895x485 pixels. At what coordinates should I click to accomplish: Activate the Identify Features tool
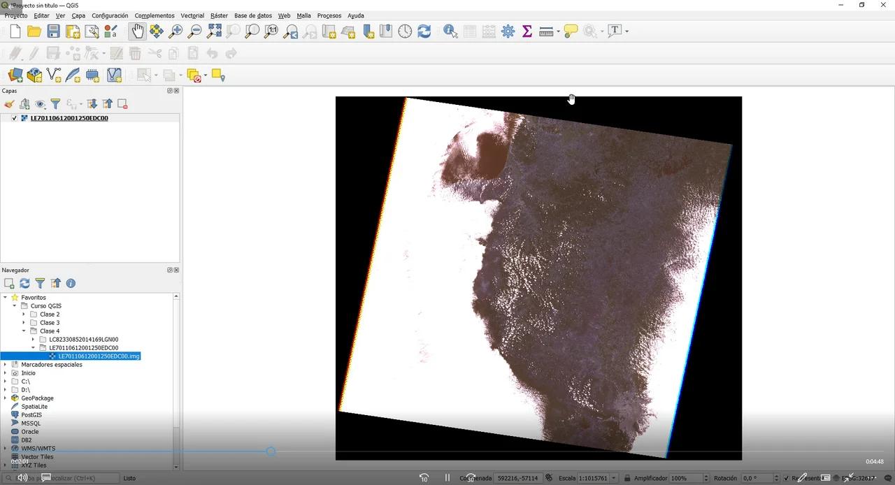450,31
